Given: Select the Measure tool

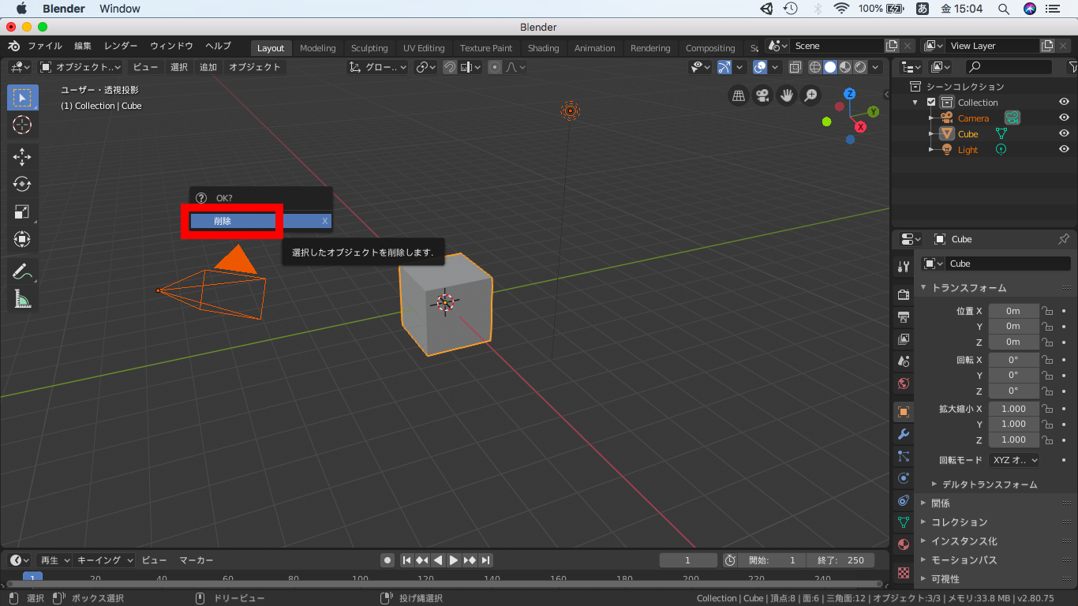Looking at the screenshot, I should 22,298.
